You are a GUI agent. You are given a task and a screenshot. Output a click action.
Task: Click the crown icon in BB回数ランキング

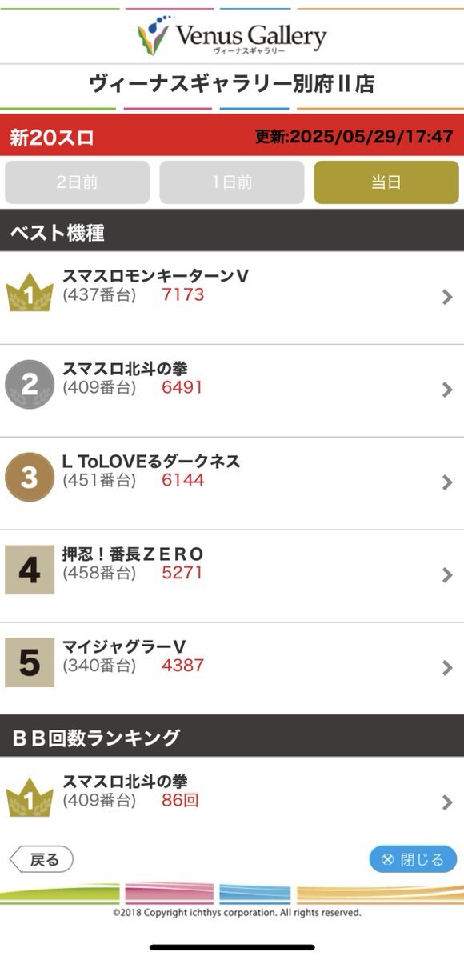(x=30, y=798)
